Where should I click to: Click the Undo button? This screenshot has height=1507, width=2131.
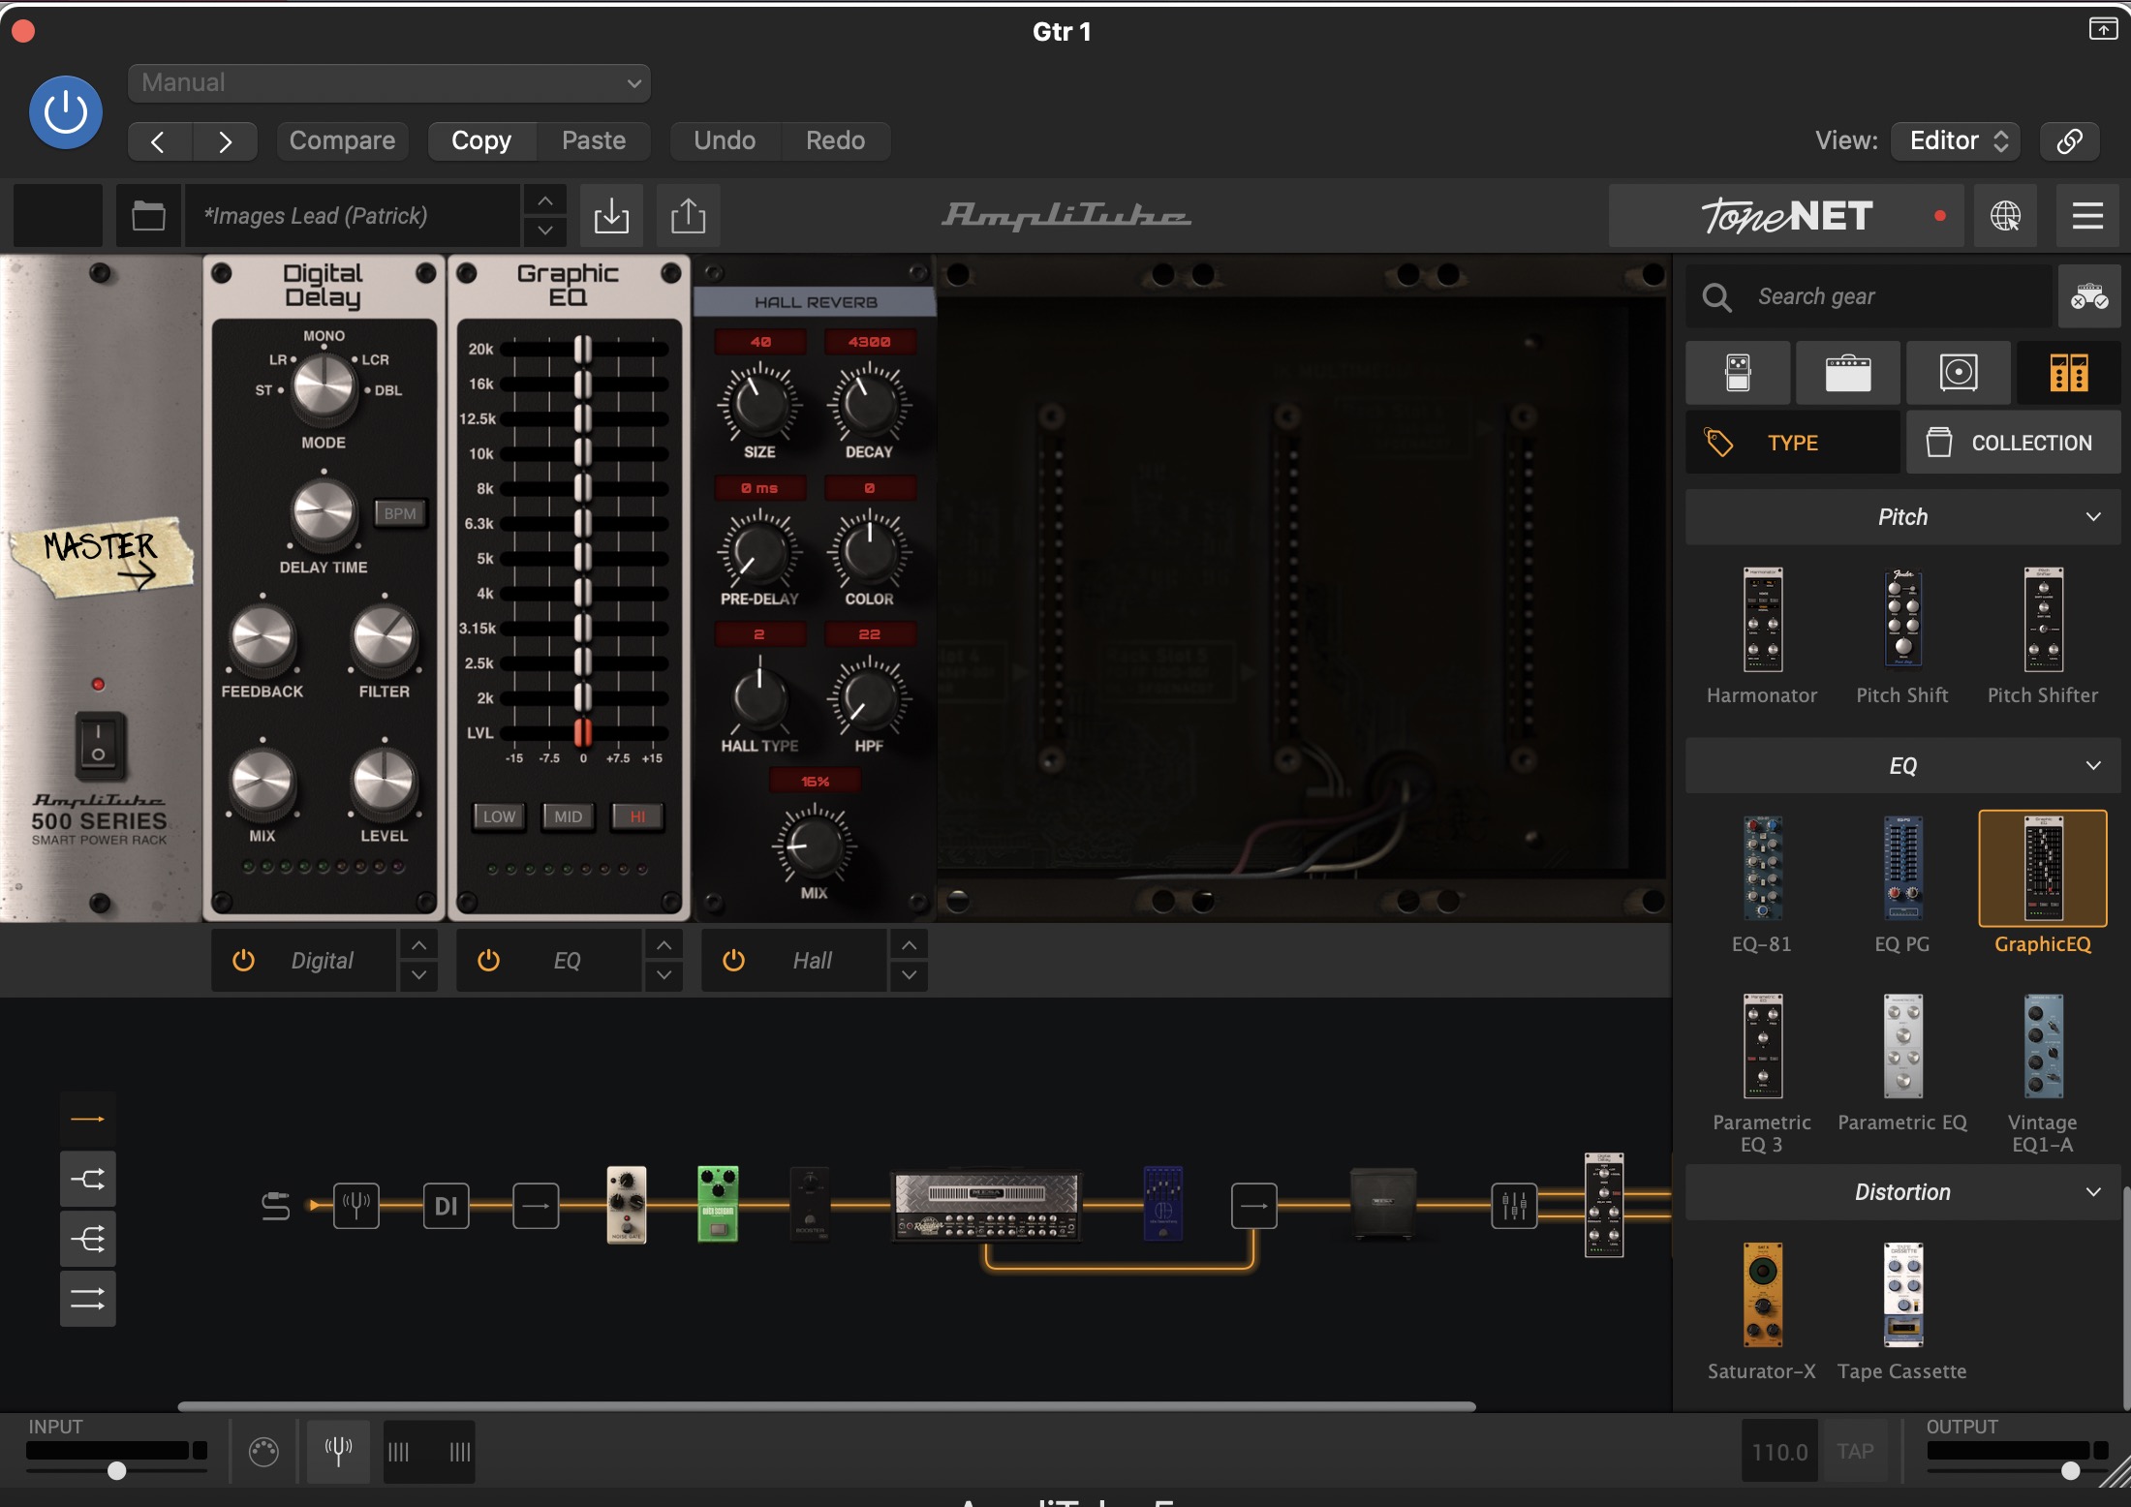tap(725, 141)
